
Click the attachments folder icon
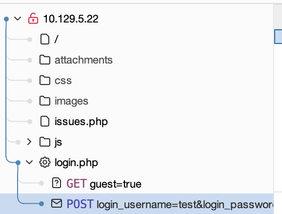point(45,60)
